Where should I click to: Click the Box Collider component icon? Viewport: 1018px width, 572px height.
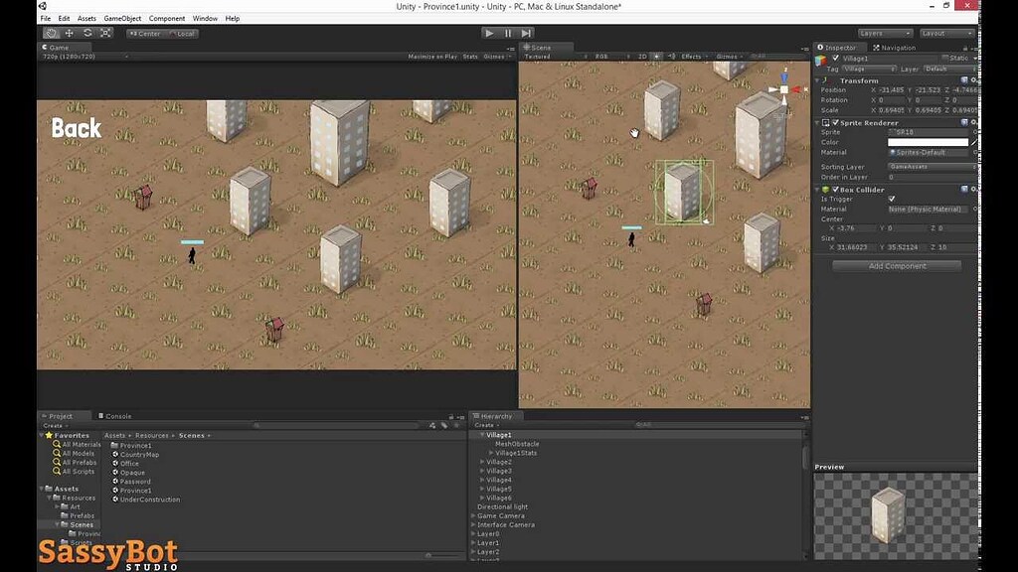tap(826, 189)
